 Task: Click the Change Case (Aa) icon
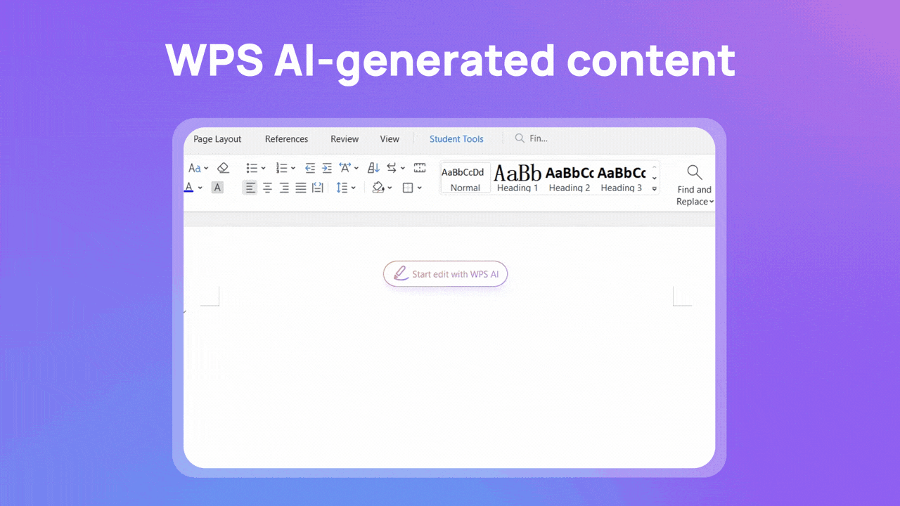click(195, 168)
